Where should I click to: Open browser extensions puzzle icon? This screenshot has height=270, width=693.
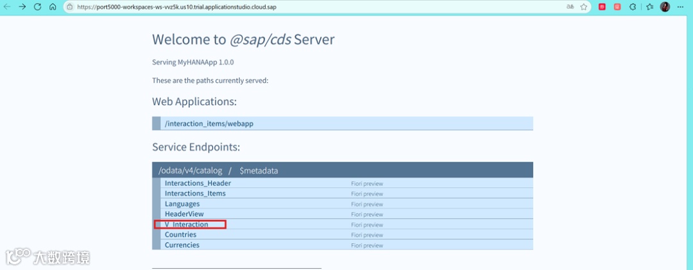633,7
